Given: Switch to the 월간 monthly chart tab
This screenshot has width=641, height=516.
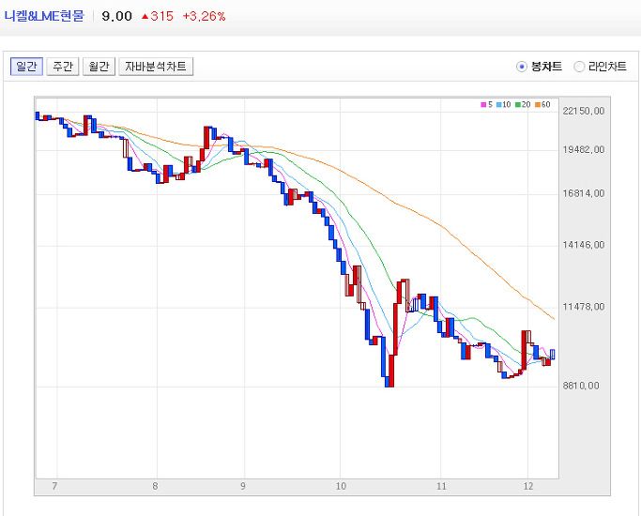Looking at the screenshot, I should pos(99,67).
